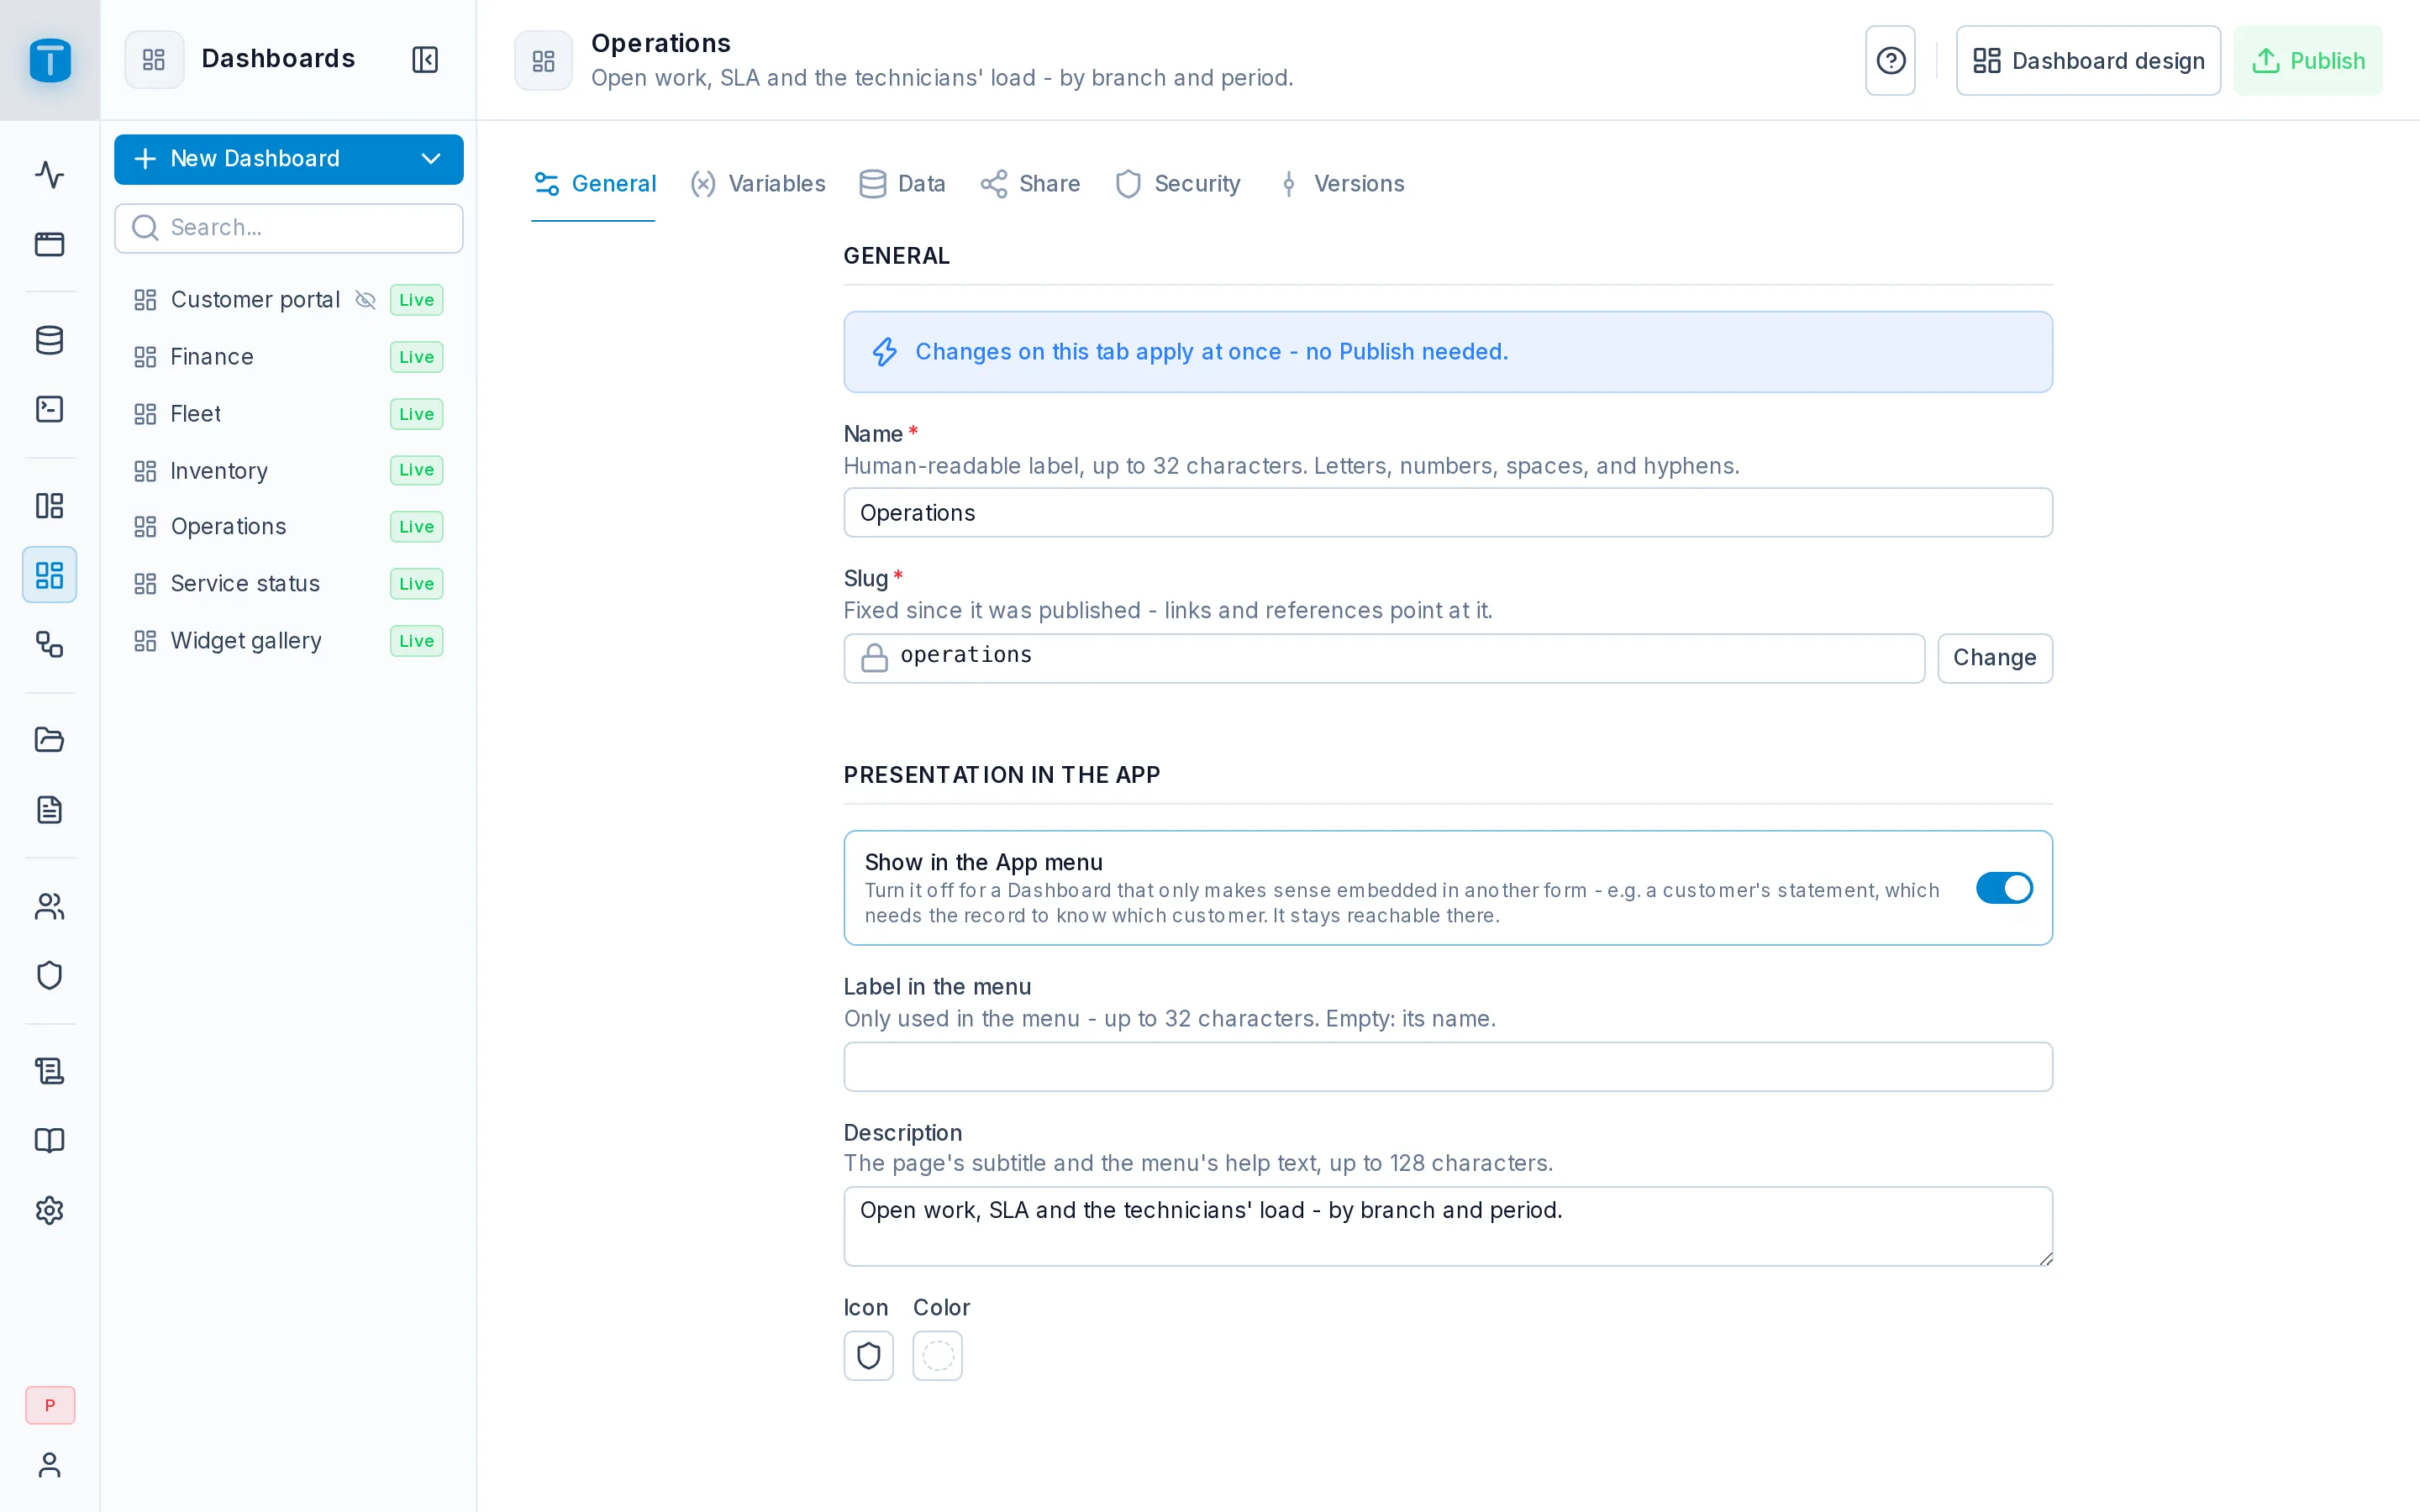The image size is (2420, 1512).
Task: Click the grid icon beside Service status
Action: [x=145, y=584]
